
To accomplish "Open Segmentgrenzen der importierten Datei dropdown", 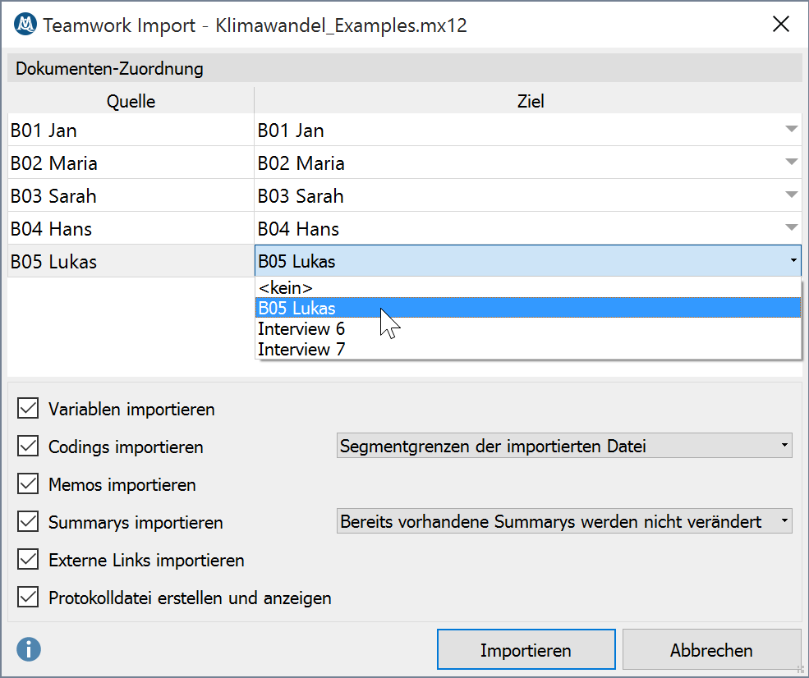I will tap(564, 446).
